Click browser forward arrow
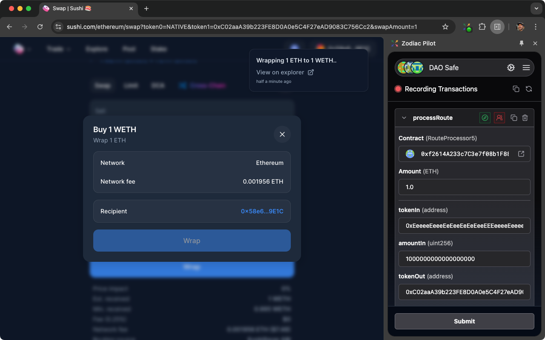Screen dimensions: 545x340 tap(25, 27)
